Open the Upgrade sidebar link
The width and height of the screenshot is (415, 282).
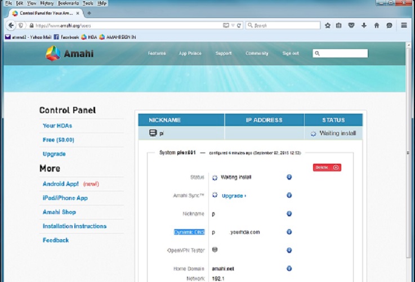pos(54,154)
